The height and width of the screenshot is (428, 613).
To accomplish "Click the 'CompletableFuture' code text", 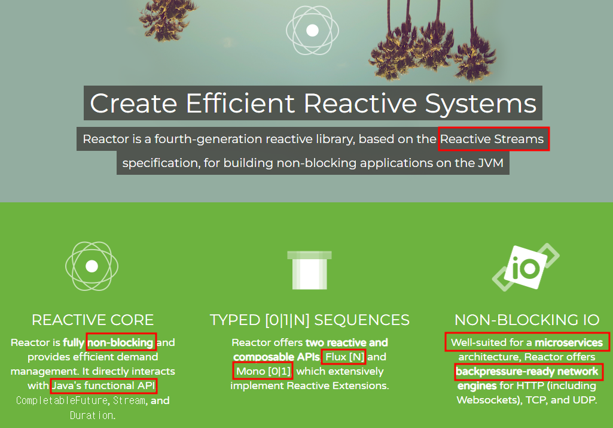I will [x=62, y=400].
